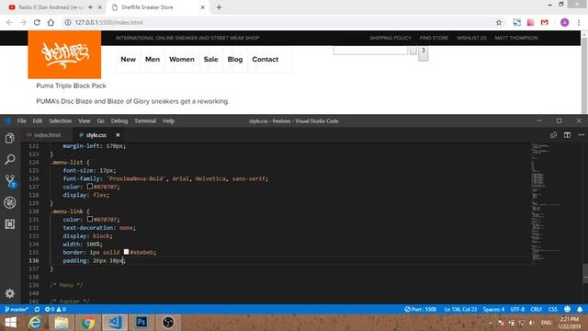Screen dimensions: 588x331
Task: Click the editor vertical scrollbar thumb
Action: [x=585, y=273]
